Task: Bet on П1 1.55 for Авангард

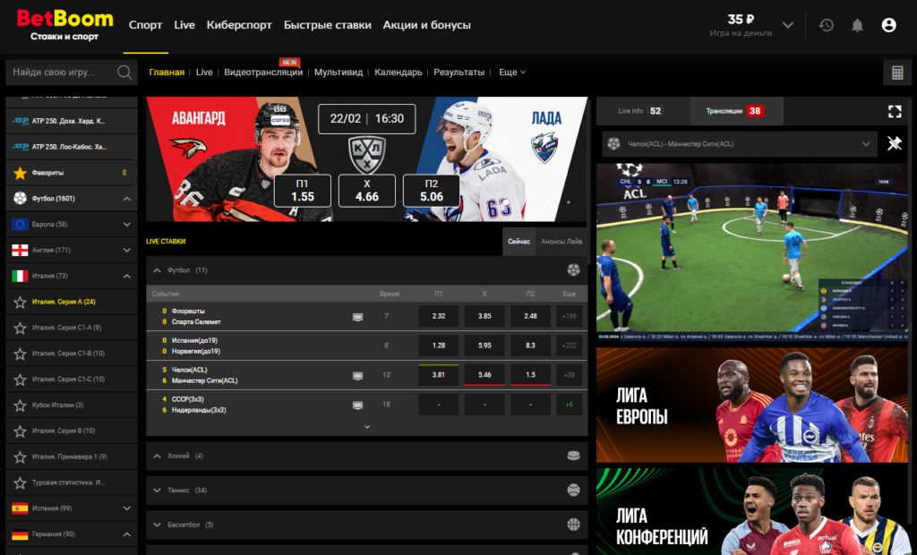Action: click(x=303, y=191)
